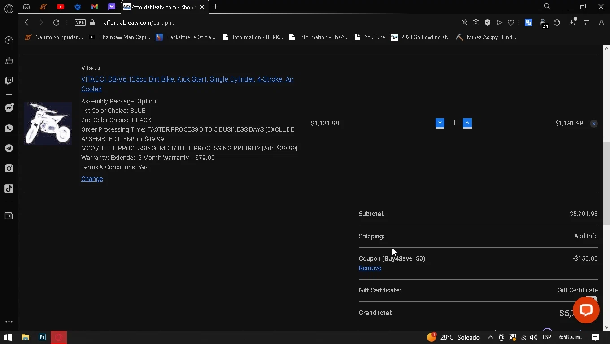Open File Explorer from taskbar

click(x=25, y=337)
